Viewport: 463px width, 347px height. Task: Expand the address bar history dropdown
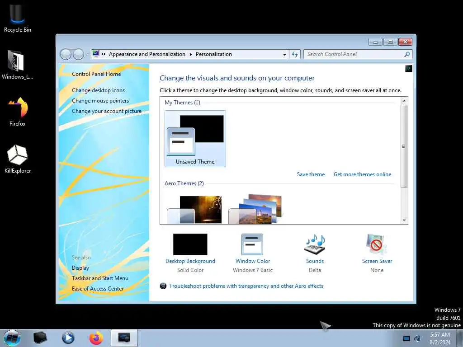coord(284,54)
